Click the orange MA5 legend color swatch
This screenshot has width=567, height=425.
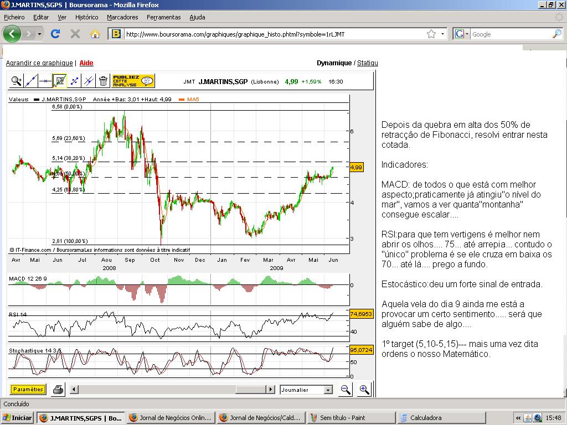[182, 100]
